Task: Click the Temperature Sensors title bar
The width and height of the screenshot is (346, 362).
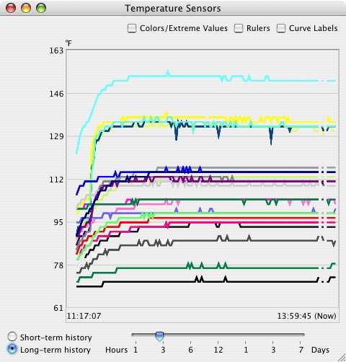Action: pos(173,9)
